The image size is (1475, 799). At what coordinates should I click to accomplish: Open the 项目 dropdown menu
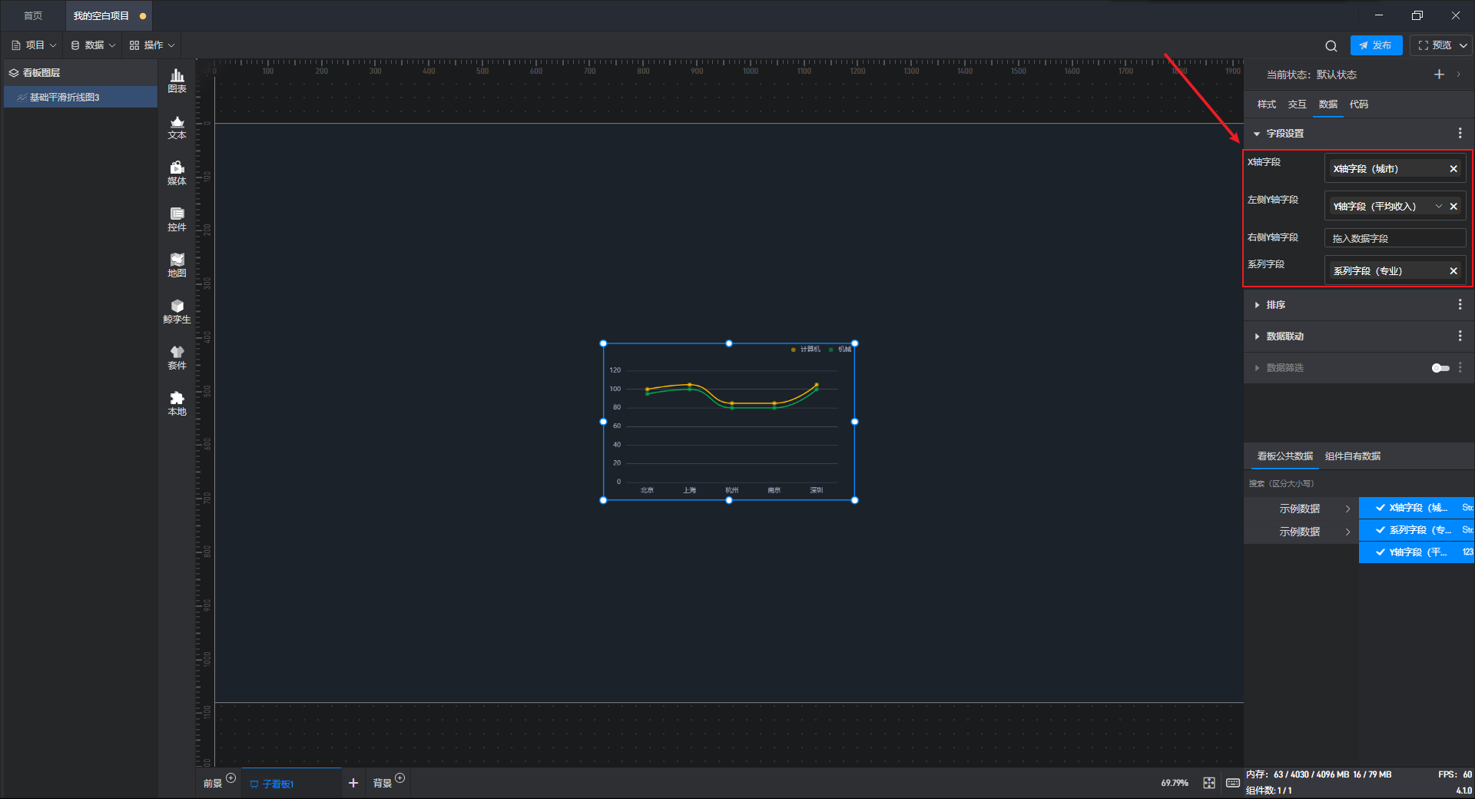(x=34, y=45)
